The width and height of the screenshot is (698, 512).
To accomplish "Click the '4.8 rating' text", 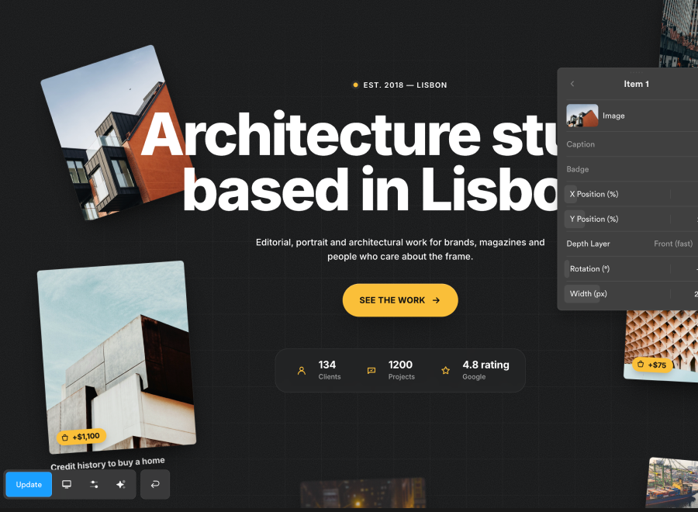I will coord(485,365).
